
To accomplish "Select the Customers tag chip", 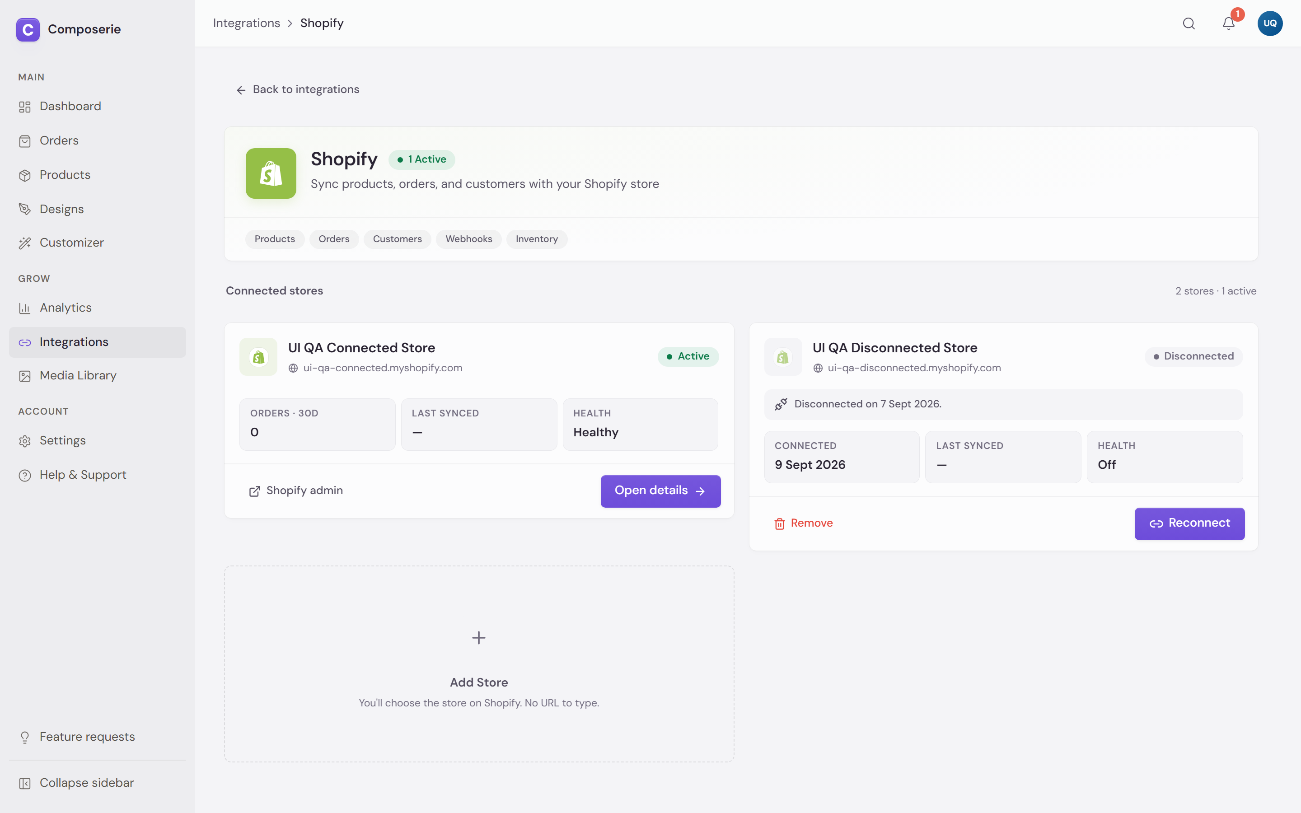I will (397, 239).
